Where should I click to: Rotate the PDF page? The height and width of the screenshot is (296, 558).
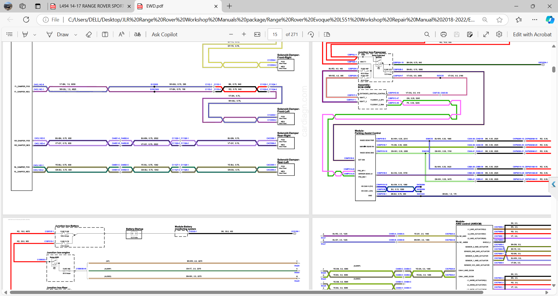(311, 34)
